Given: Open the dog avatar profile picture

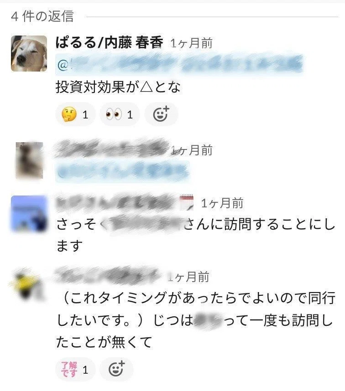Looking at the screenshot, I should [29, 53].
